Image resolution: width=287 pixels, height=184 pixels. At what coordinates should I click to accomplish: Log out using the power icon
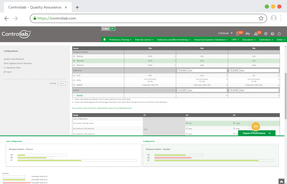tap(279, 33)
